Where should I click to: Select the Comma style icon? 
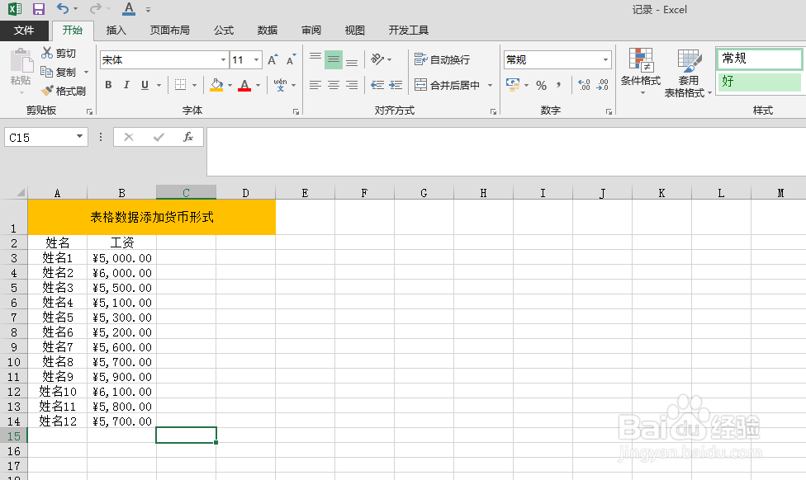560,85
